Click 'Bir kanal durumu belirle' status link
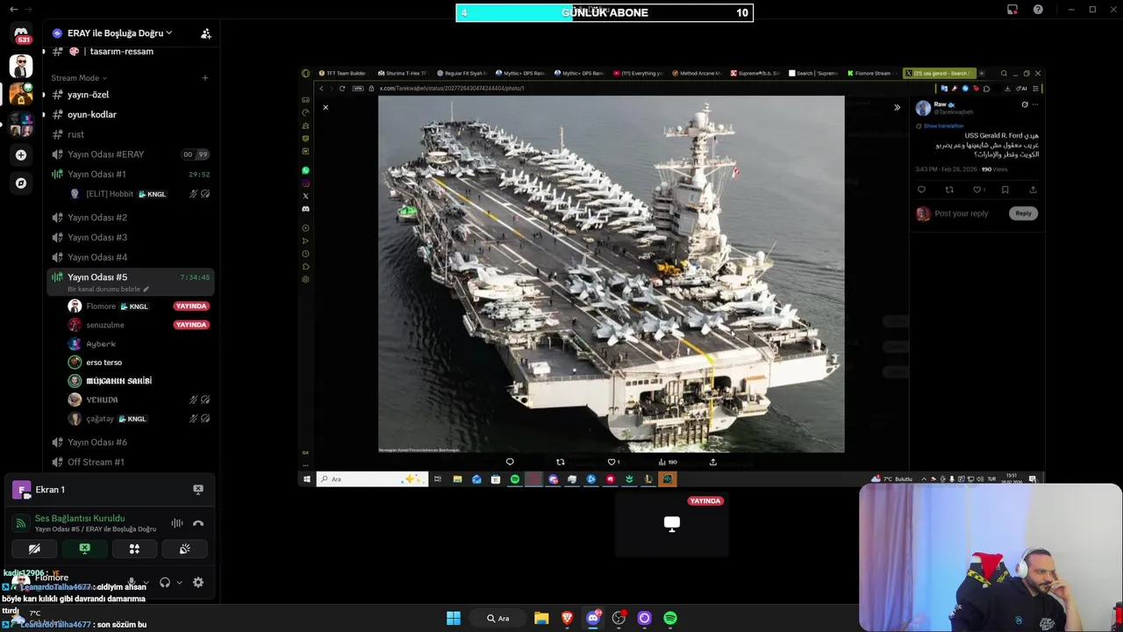Viewport: 1123px width, 632px height. (108, 289)
